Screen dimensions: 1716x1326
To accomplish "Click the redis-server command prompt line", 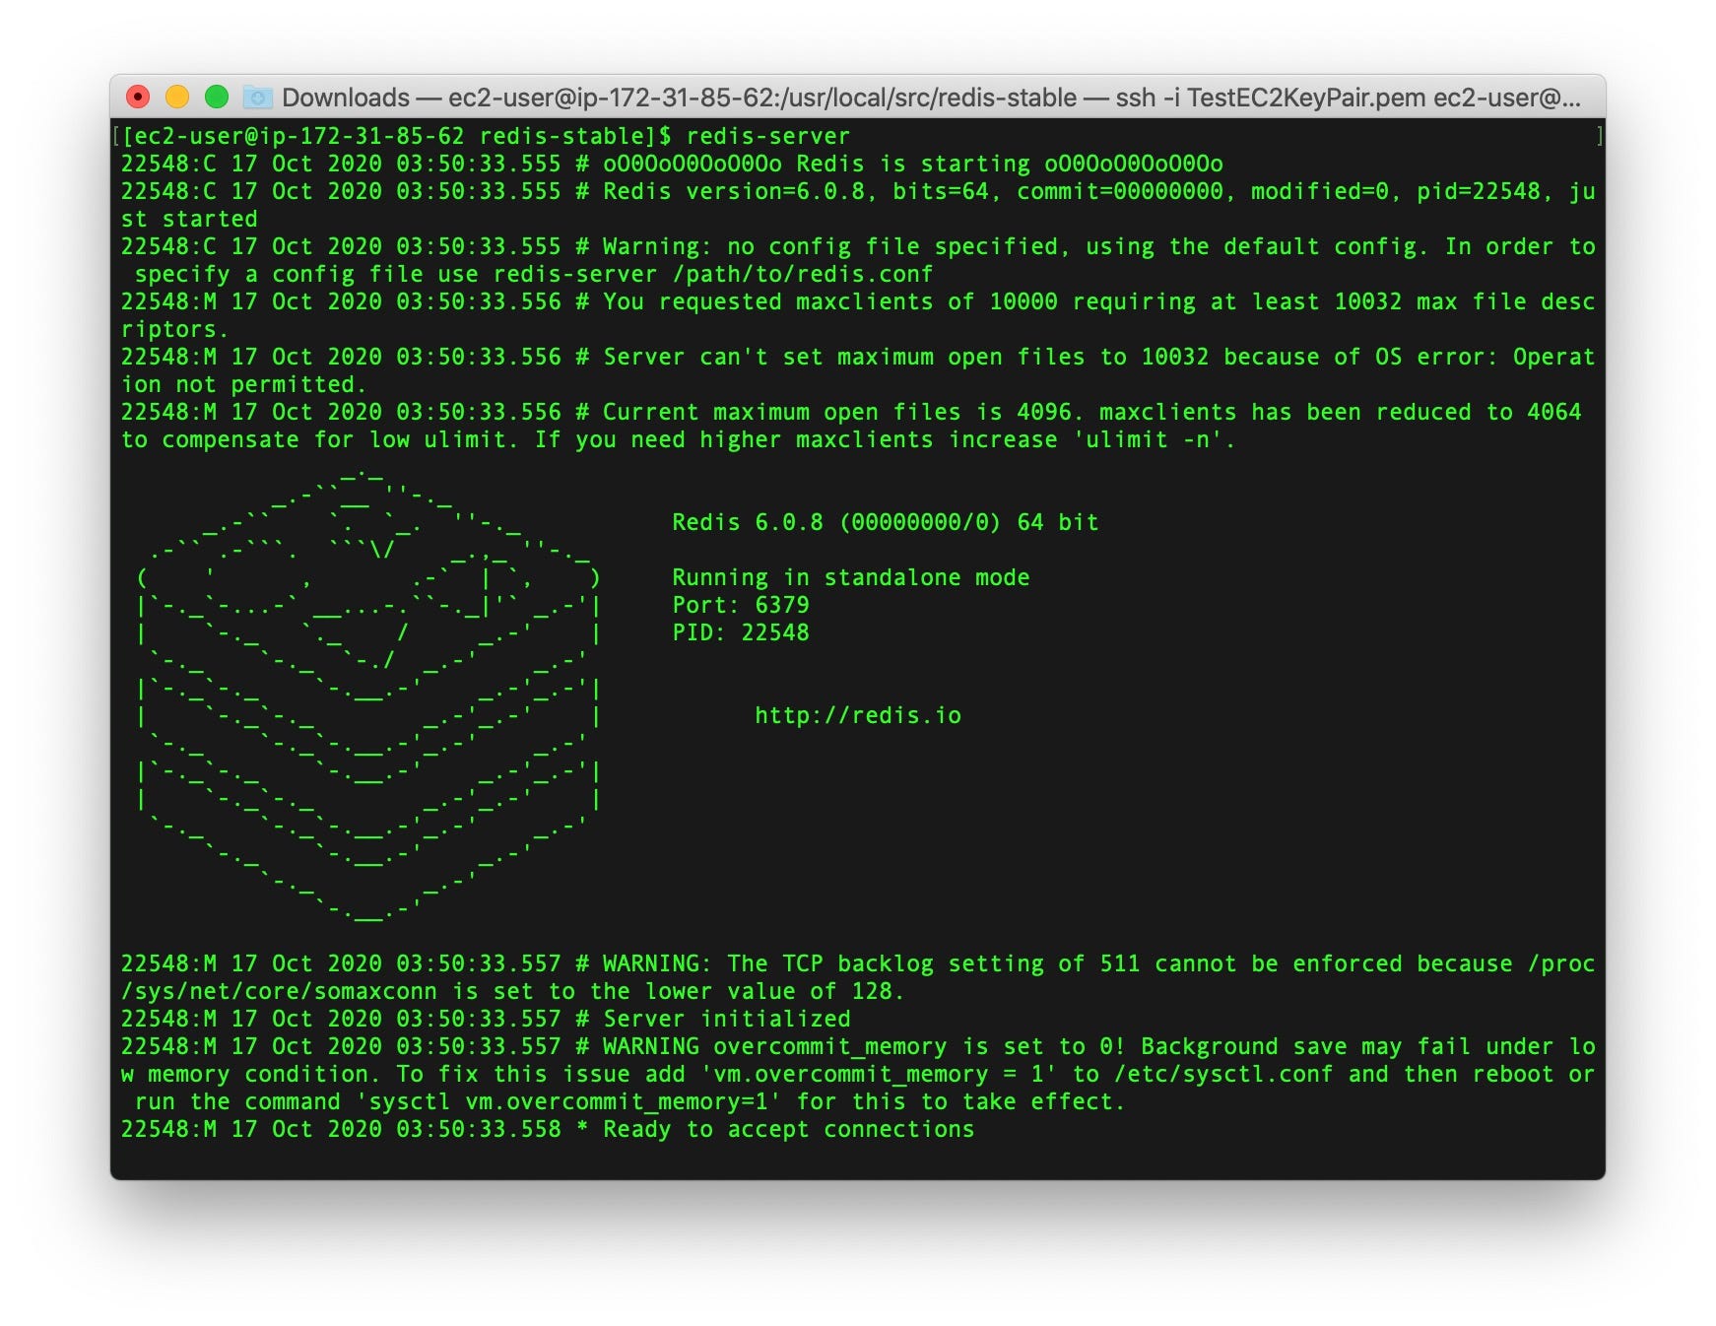I will click(x=485, y=136).
